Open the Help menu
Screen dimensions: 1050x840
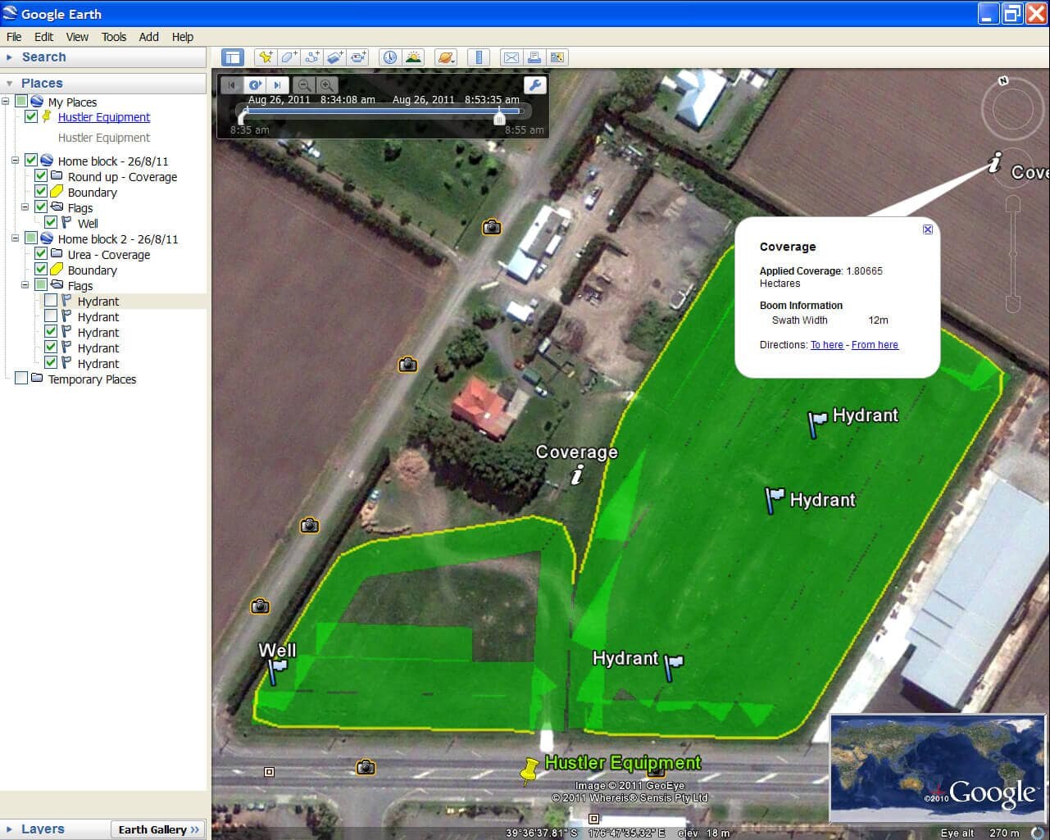183,37
